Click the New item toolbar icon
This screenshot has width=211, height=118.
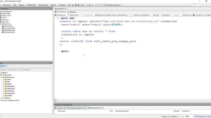69,5
